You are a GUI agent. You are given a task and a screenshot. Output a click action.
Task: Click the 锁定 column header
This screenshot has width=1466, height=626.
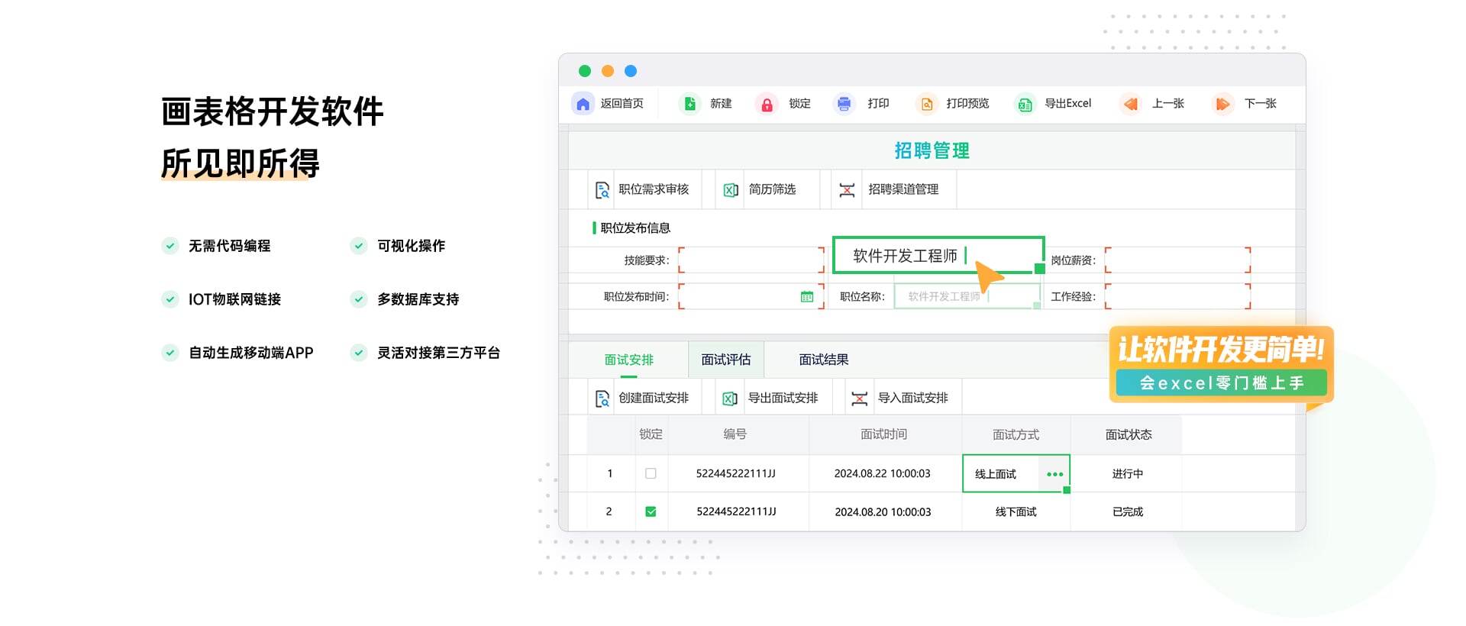click(651, 434)
